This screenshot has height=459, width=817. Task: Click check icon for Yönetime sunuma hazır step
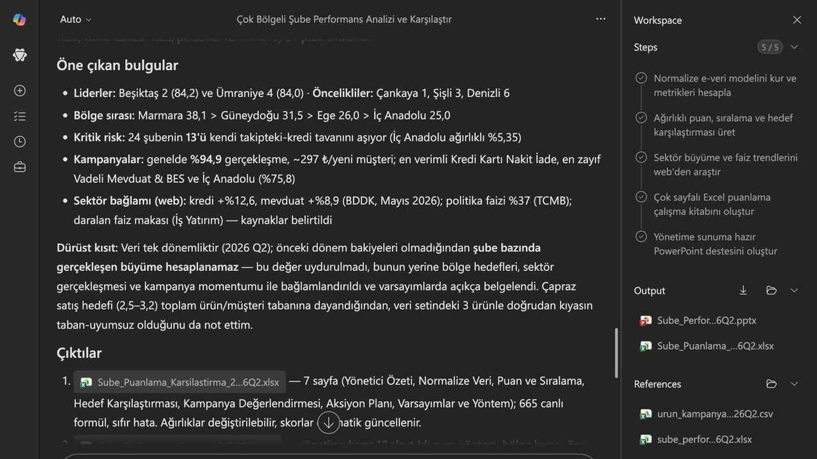click(641, 236)
